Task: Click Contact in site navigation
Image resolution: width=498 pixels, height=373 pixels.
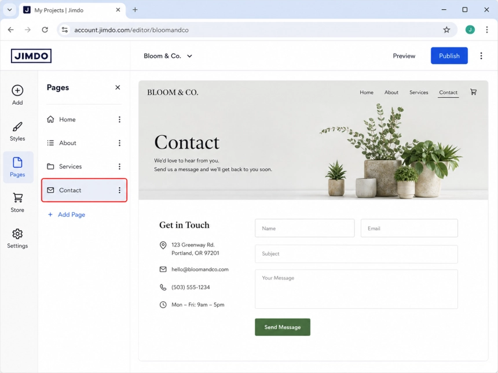Action: pos(448,93)
